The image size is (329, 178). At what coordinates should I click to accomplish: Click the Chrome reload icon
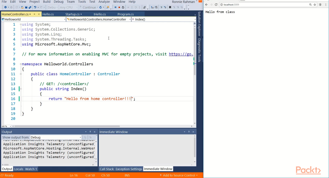click(216, 5)
